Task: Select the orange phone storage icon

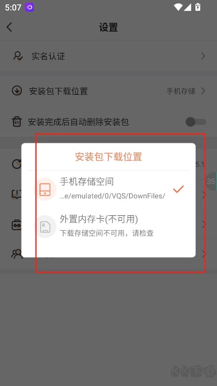Action: 45,189
